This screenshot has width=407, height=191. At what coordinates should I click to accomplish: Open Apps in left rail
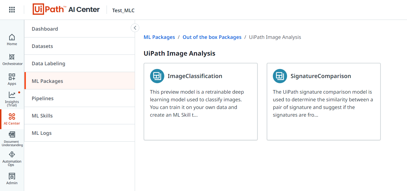point(12,79)
